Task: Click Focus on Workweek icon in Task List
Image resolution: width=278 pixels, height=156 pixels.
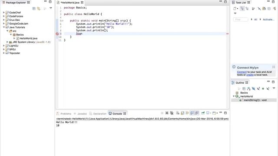Action: point(253,9)
